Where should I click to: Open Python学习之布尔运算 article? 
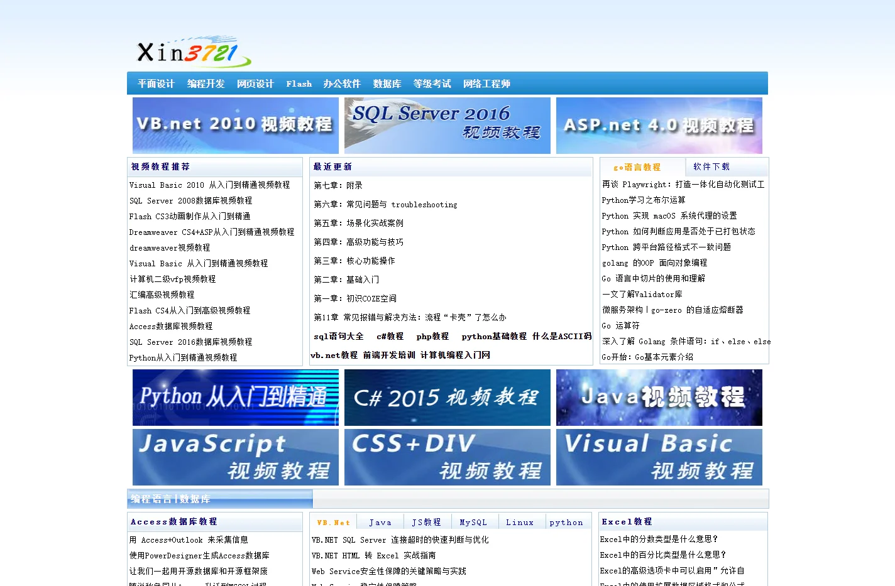pos(644,200)
